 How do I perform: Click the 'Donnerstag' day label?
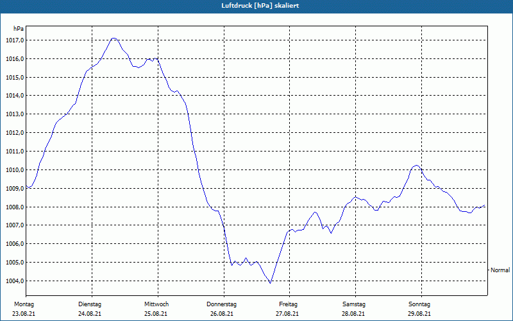click(221, 304)
